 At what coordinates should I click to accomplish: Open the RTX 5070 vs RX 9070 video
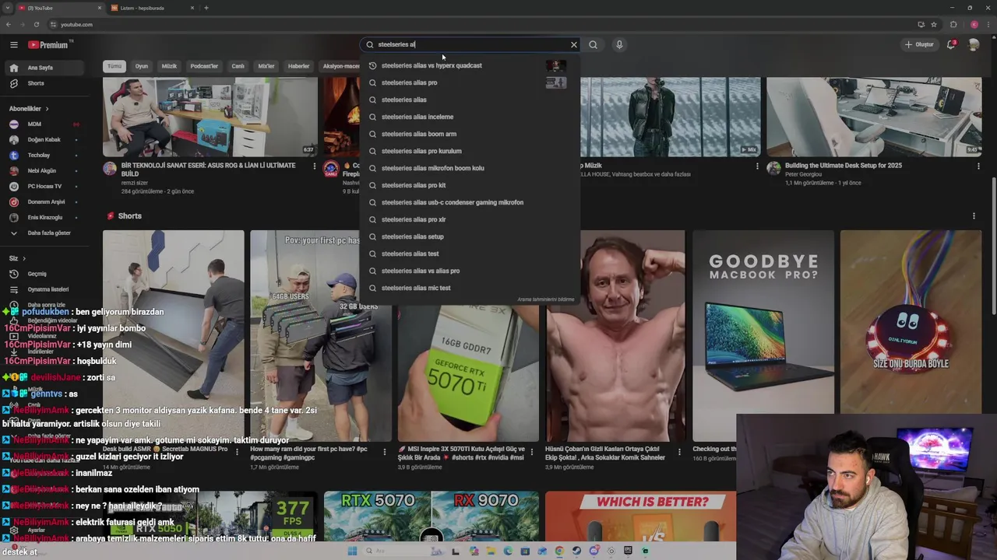coord(432,516)
